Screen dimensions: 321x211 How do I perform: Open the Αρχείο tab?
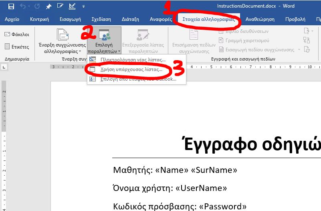tap(12, 19)
